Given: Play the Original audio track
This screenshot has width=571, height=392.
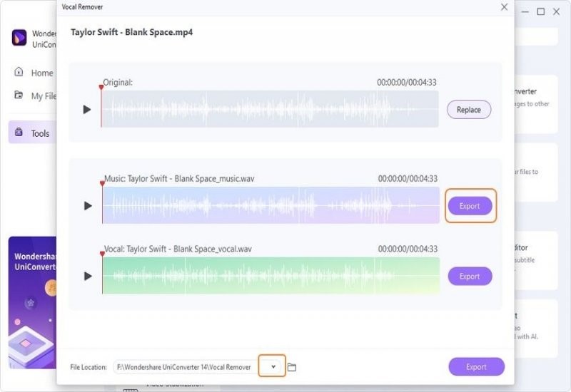Looking at the screenshot, I should pos(87,110).
